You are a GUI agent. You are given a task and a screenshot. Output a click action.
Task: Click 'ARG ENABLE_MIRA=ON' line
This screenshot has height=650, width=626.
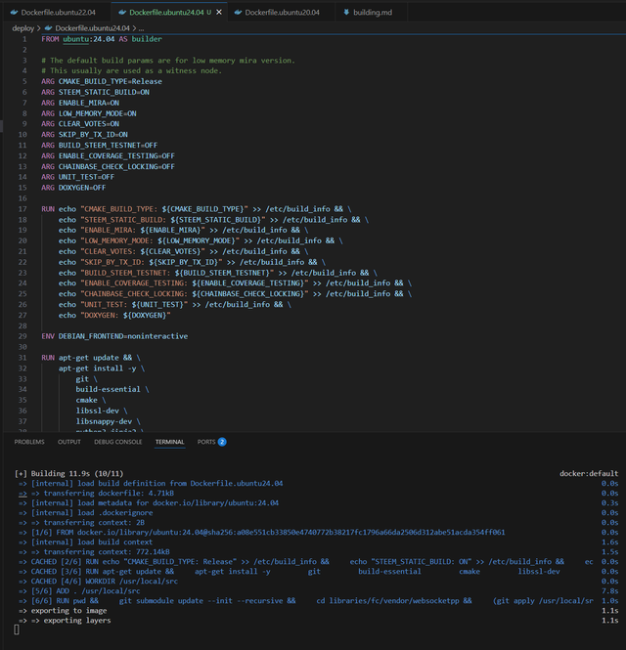(x=80, y=103)
